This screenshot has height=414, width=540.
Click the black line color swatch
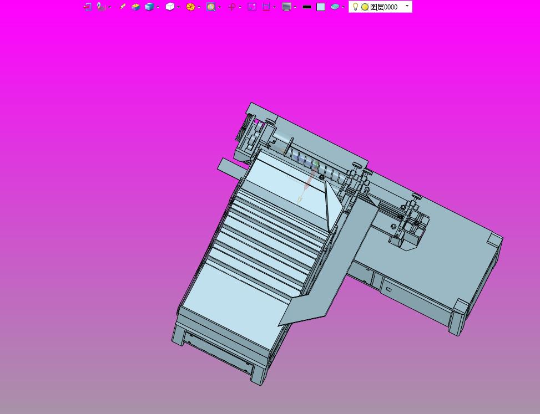point(307,7)
